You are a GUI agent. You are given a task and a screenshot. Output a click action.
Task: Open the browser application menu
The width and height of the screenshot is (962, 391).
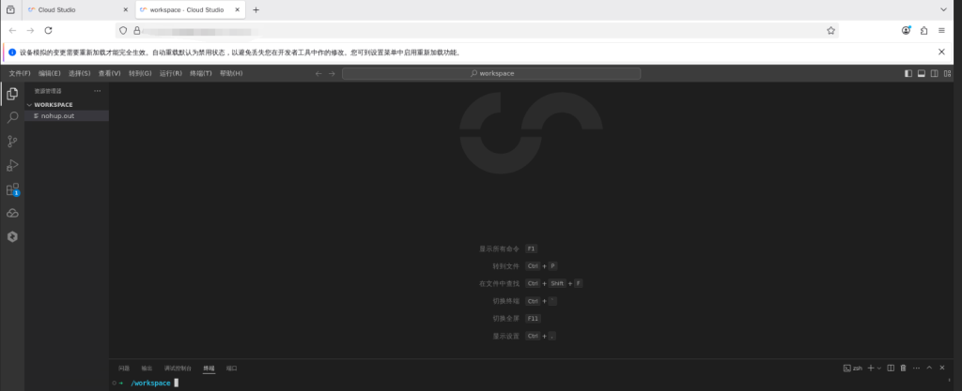tap(941, 31)
